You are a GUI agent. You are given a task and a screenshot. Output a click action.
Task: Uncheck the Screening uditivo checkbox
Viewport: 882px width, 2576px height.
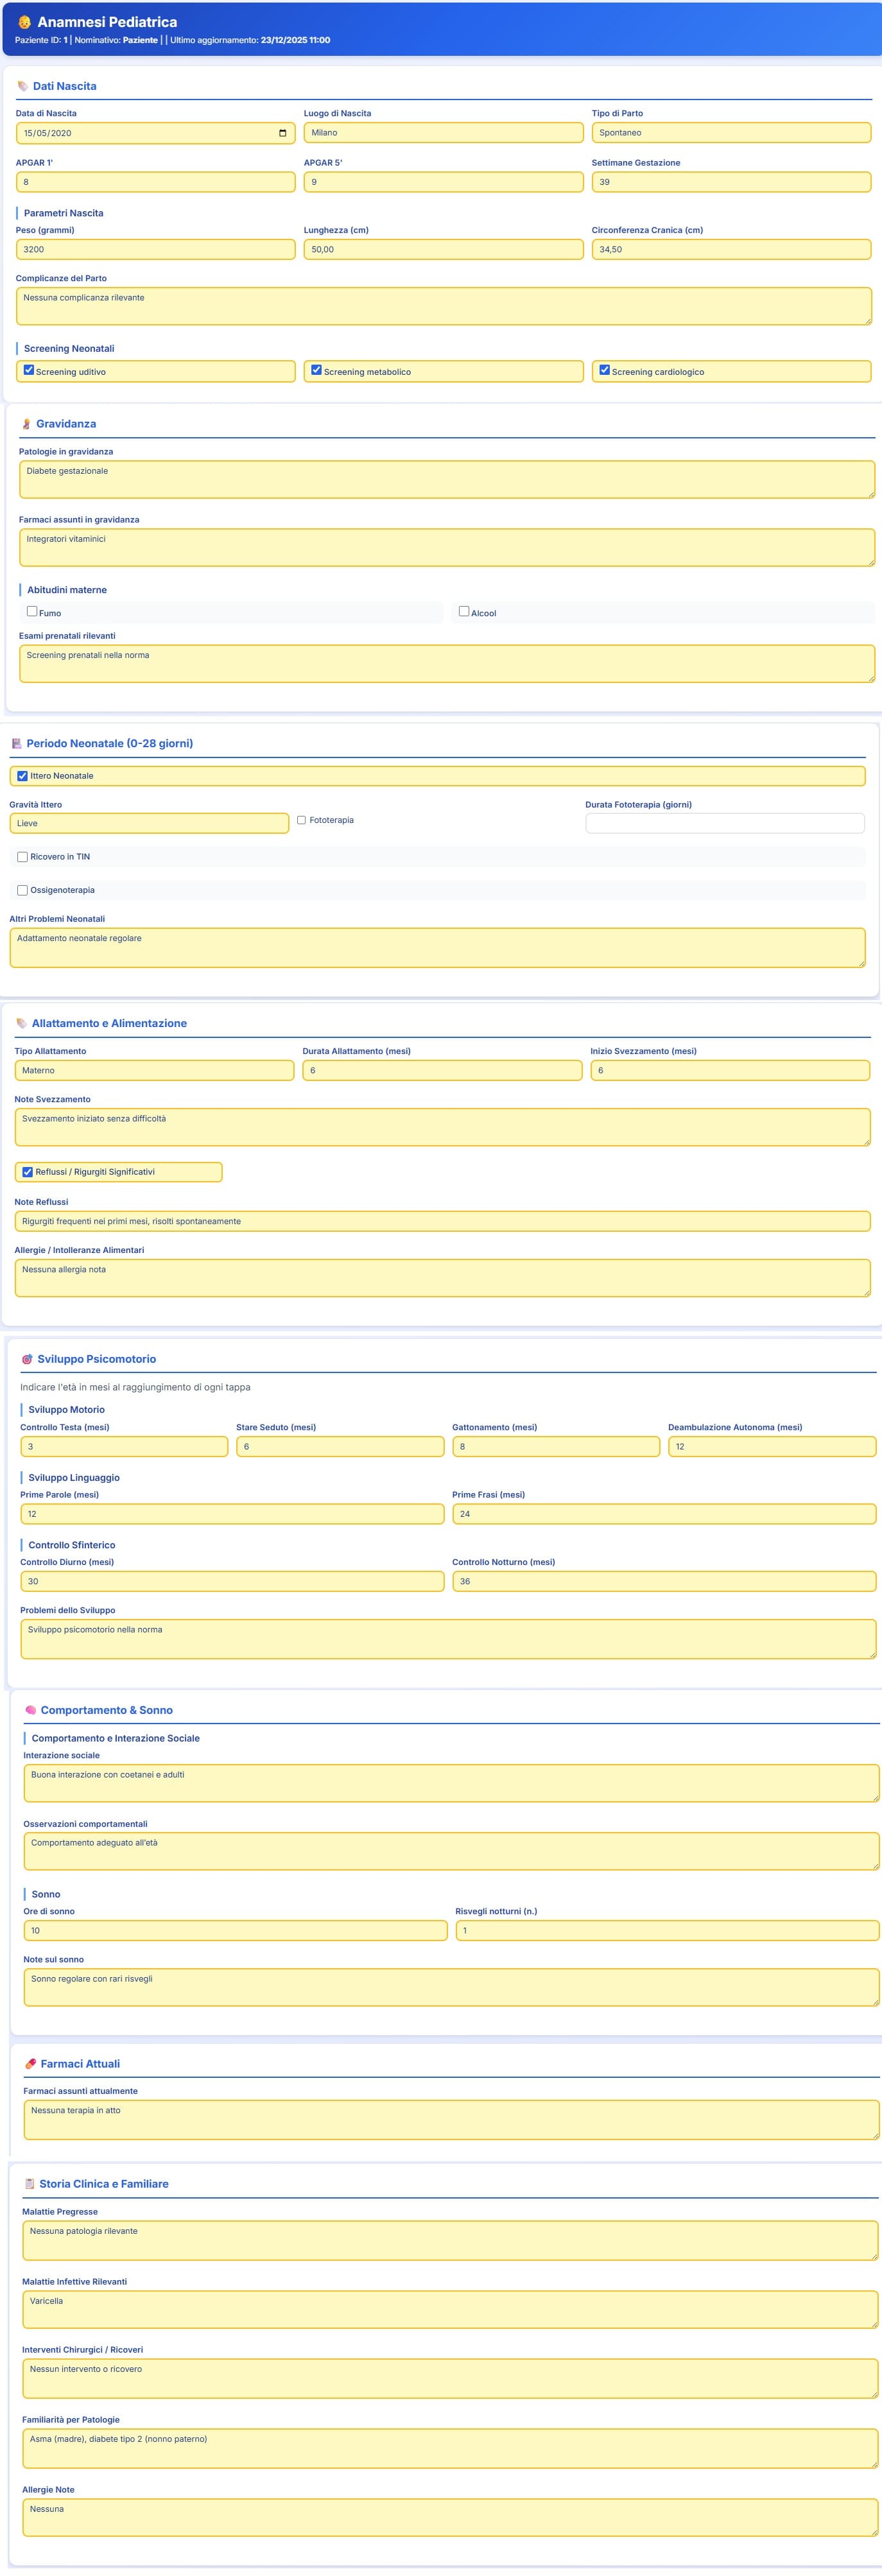tap(29, 370)
